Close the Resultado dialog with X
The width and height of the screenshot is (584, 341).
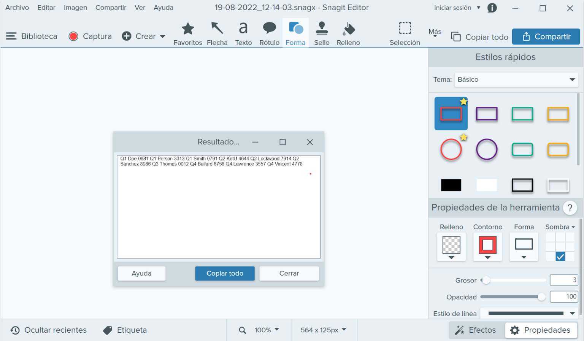(310, 142)
